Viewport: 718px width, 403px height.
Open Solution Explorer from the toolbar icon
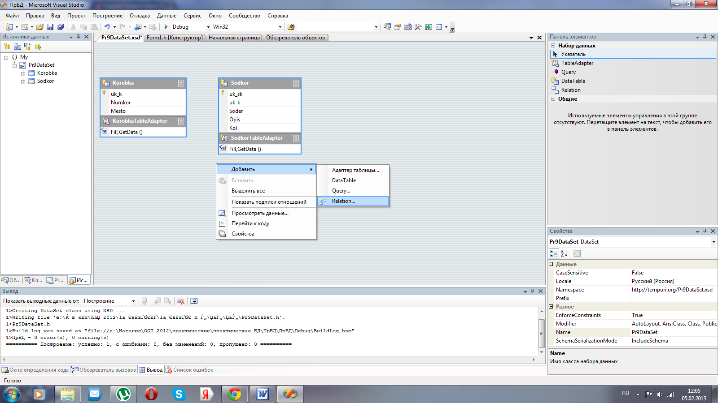[387, 27]
